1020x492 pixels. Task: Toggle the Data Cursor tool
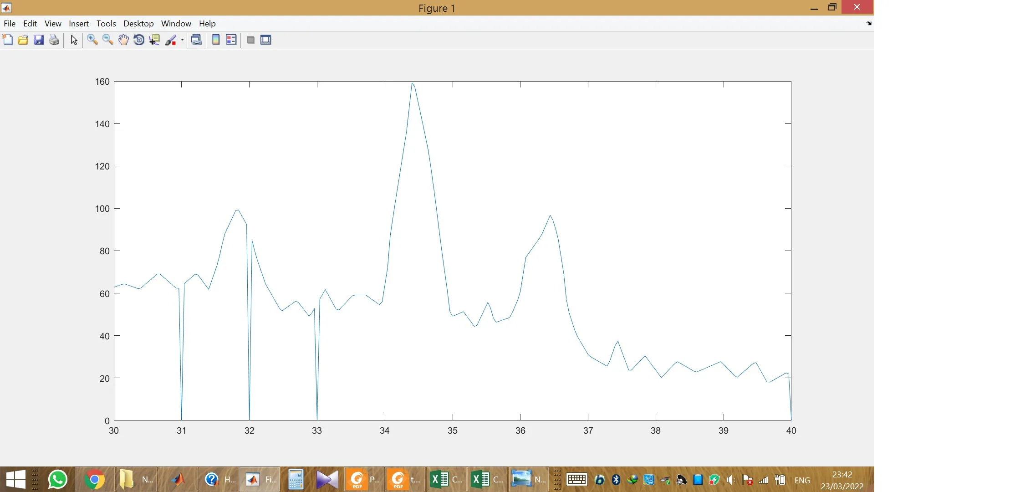[155, 40]
